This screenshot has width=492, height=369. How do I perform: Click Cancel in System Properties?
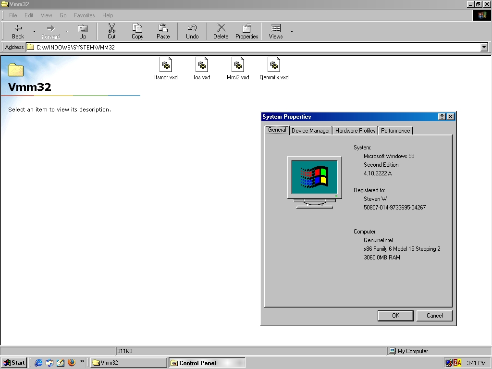pyautogui.click(x=434, y=316)
